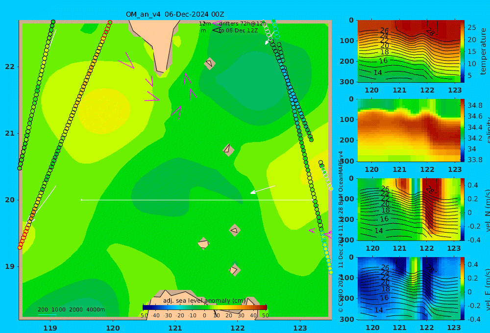Image resolution: width=490 pixels, height=333 pixels.
Task: Click the island marker near 122°E, 19.5°N
Action: tap(235, 230)
